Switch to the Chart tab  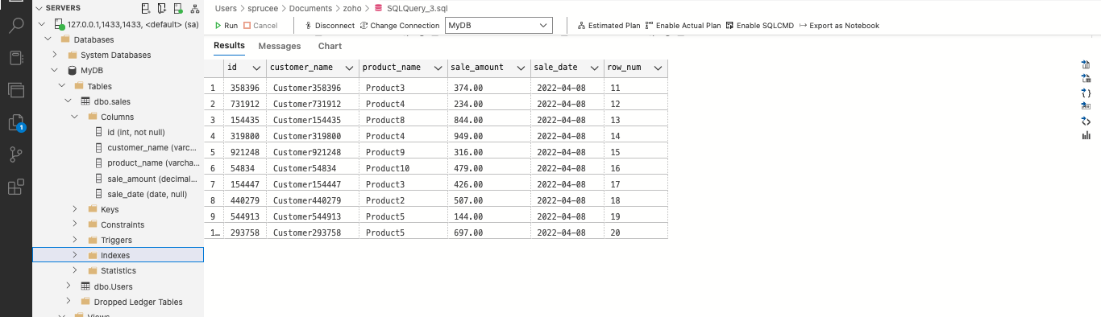pos(330,46)
